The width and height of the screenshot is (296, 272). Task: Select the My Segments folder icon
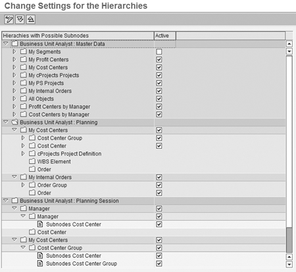(24, 51)
